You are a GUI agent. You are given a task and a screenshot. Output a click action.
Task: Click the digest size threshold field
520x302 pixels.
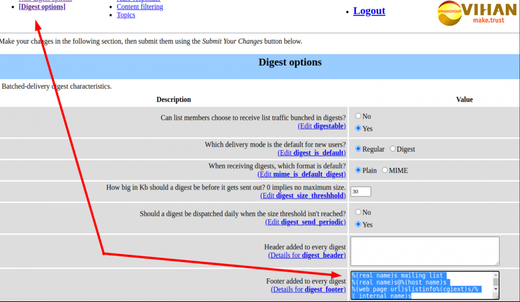[361, 192]
